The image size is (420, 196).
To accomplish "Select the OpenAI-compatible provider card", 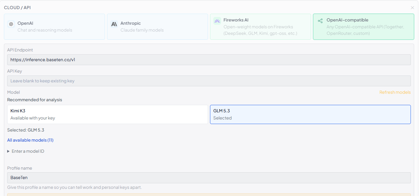I will coord(364,27).
